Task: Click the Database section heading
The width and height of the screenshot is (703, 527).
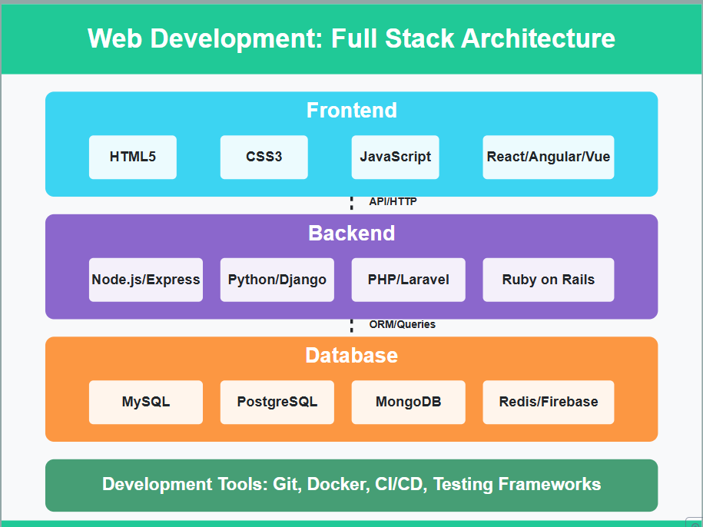Action: [352, 356]
